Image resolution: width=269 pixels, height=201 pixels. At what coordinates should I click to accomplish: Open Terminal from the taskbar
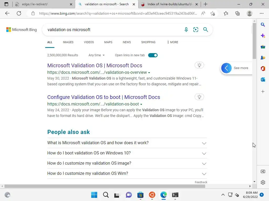tap(175, 195)
